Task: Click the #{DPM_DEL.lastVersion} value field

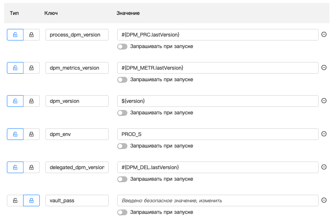Action: 217,167
